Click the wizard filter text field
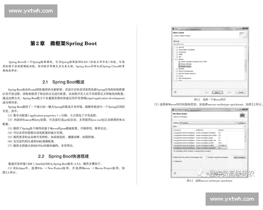 [210, 44]
